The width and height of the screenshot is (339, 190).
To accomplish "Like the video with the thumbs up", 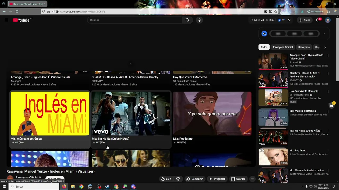I will click(x=166, y=179).
